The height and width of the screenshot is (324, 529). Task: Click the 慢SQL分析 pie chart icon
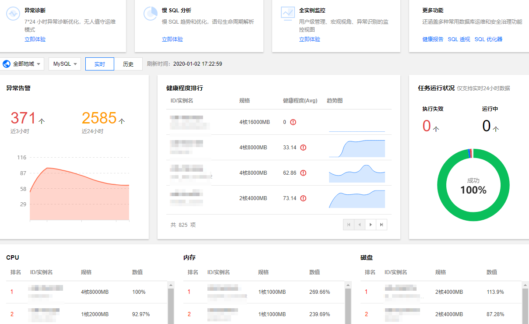(x=150, y=14)
